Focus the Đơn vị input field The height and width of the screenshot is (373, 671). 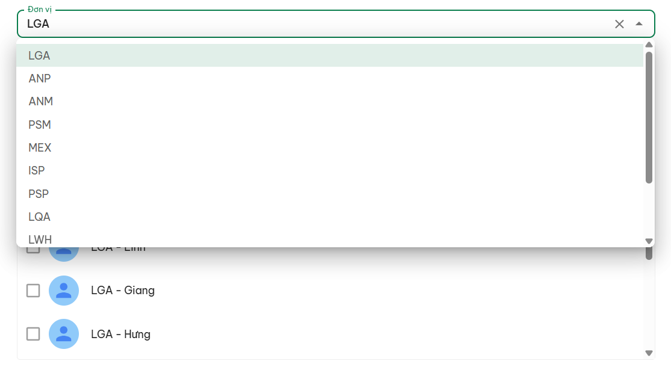click(317, 24)
